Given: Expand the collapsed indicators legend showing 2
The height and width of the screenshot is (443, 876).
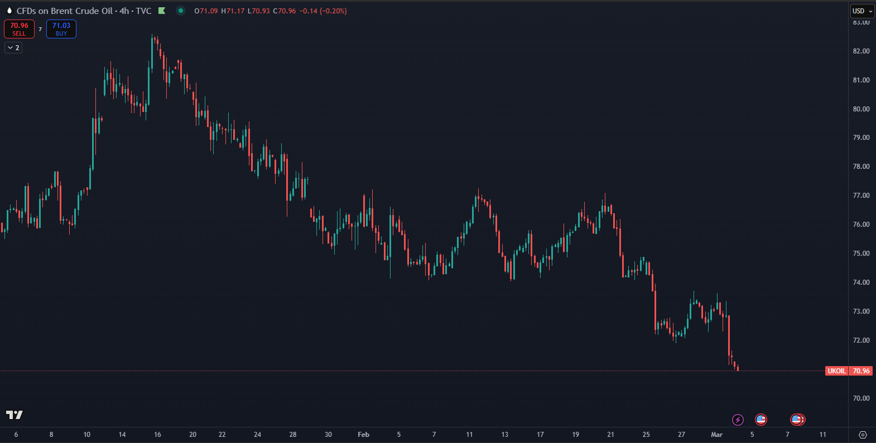Looking at the screenshot, I should pyautogui.click(x=13, y=48).
